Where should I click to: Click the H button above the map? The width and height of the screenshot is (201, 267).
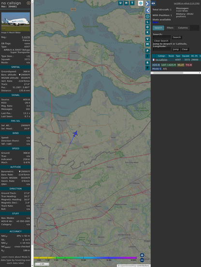[x=126, y=3]
